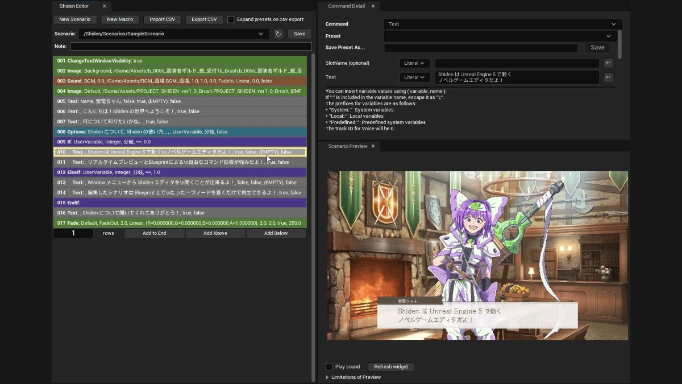Enable the Play sound checkbox
Image resolution: width=682 pixels, height=384 pixels.
click(x=329, y=367)
